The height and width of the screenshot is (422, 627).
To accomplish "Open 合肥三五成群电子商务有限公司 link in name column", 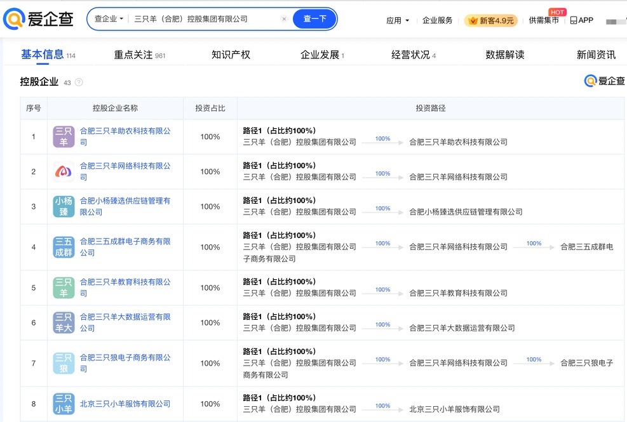I will pos(125,247).
